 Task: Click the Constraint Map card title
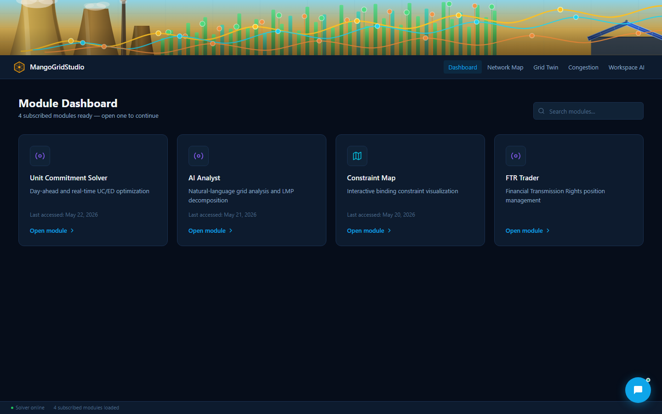(371, 178)
